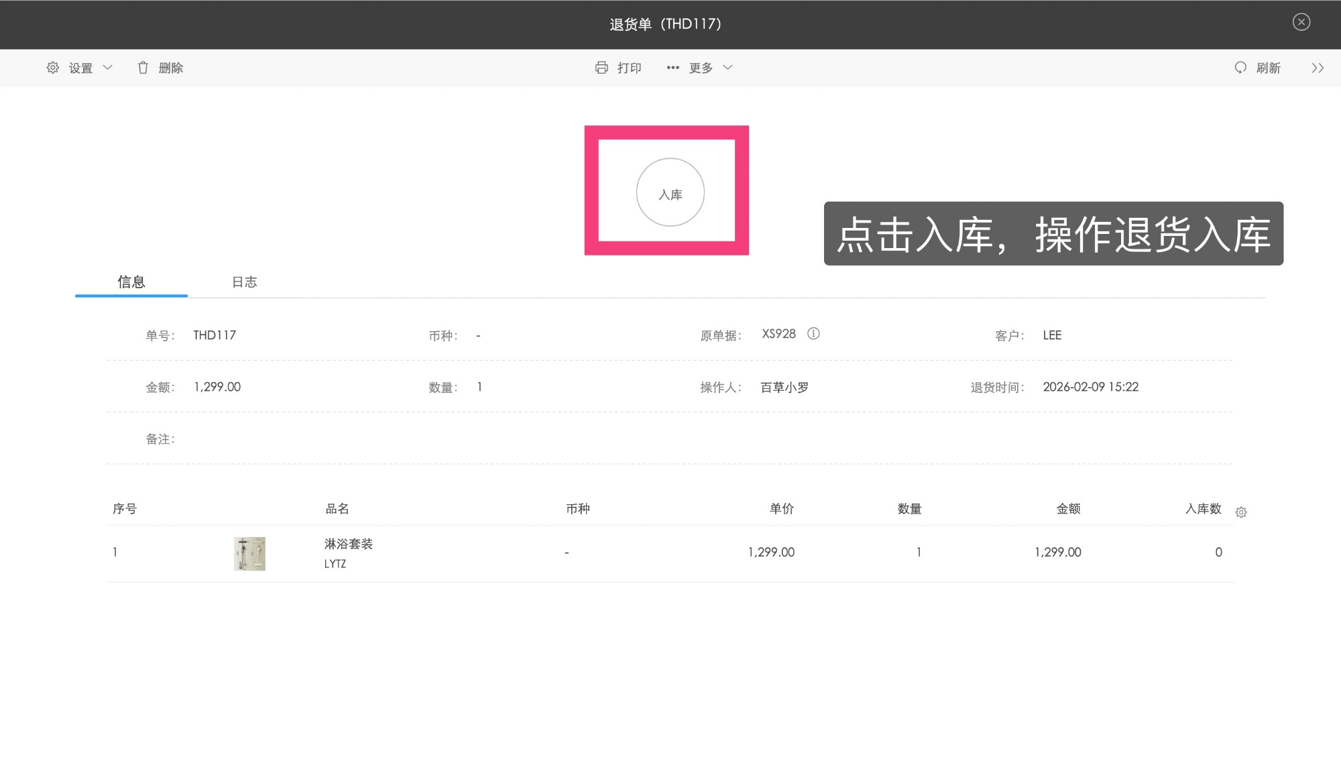This screenshot has height=779, width=1341.
Task: Click the settings gear icon in toolbar
Action: click(x=53, y=68)
